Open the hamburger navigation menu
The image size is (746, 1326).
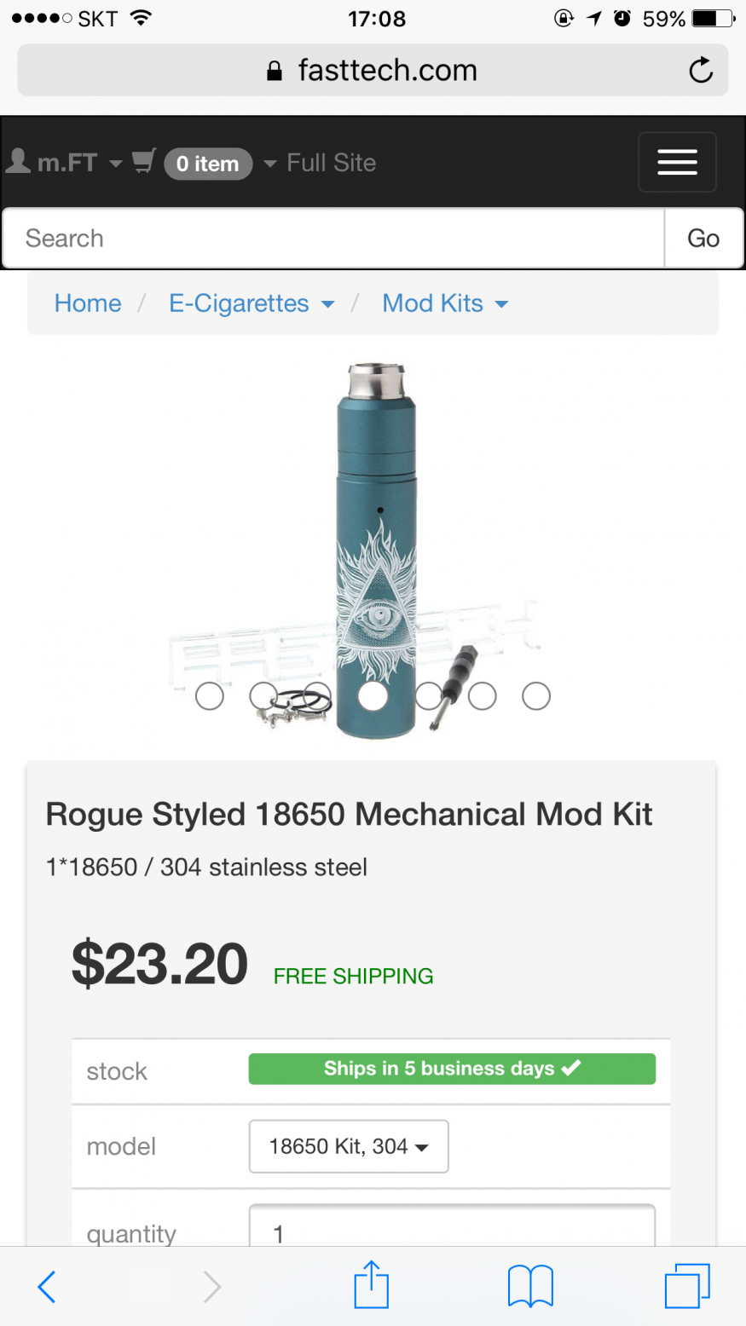(677, 162)
